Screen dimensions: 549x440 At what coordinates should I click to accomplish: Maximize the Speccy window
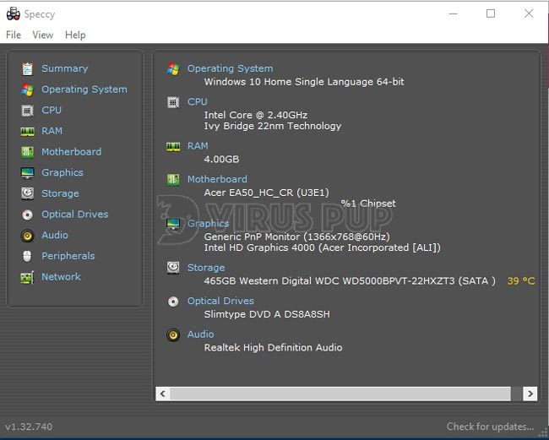491,14
